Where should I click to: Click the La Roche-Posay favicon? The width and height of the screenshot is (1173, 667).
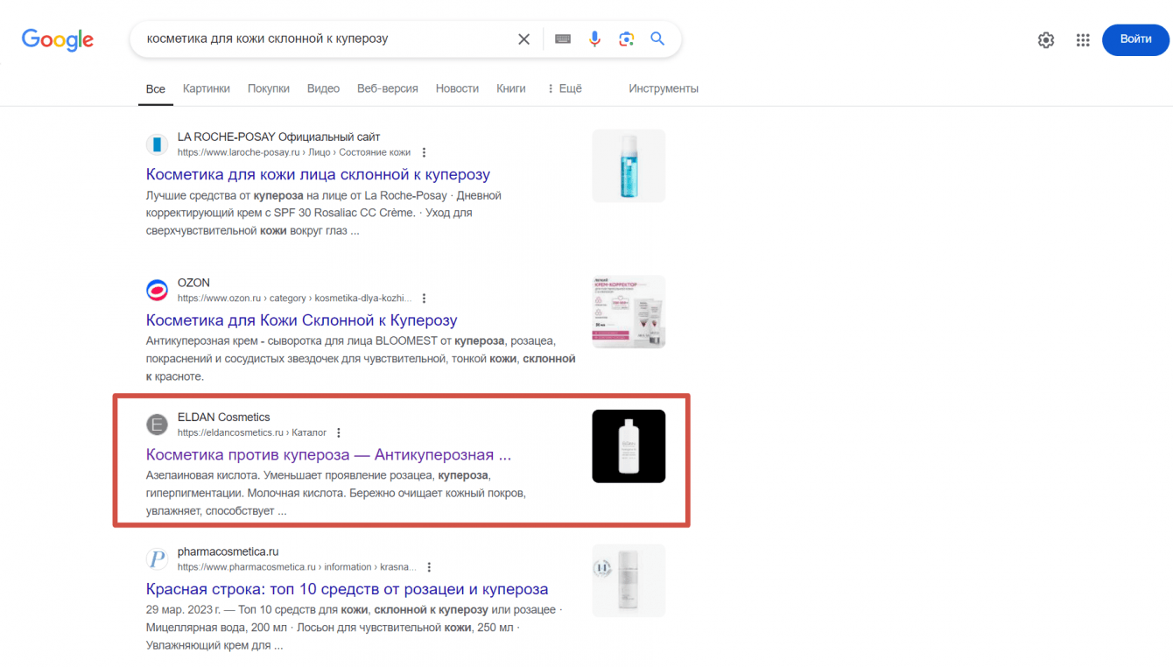157,144
